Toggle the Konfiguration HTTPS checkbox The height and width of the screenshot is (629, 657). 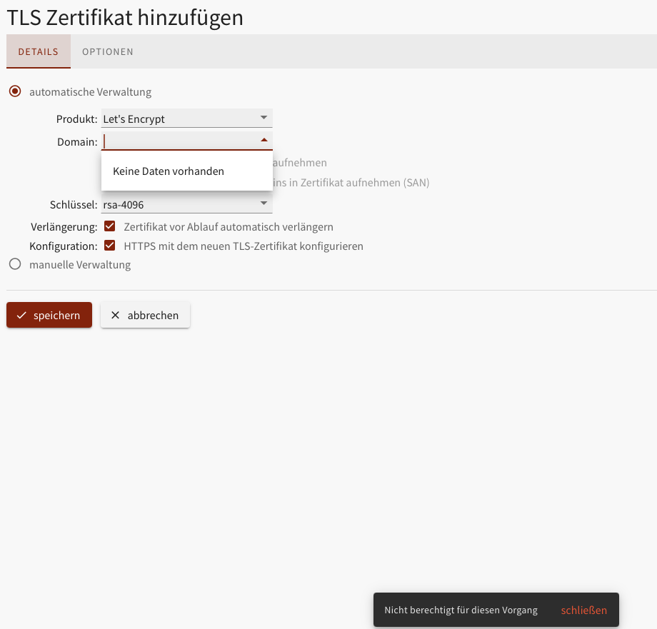click(x=110, y=246)
